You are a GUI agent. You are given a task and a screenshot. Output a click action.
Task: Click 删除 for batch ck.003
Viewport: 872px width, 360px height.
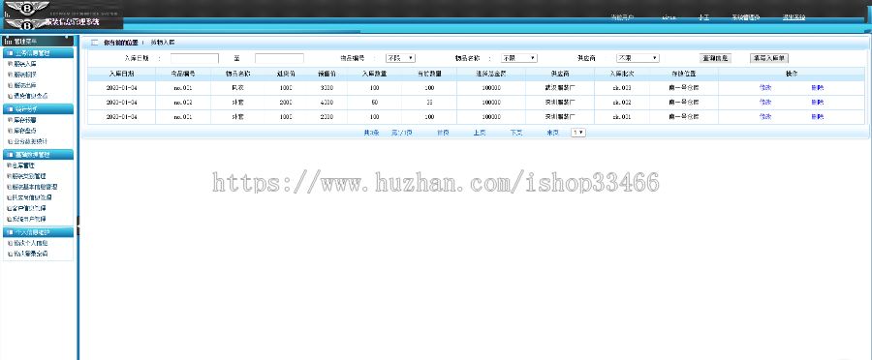coord(817,88)
